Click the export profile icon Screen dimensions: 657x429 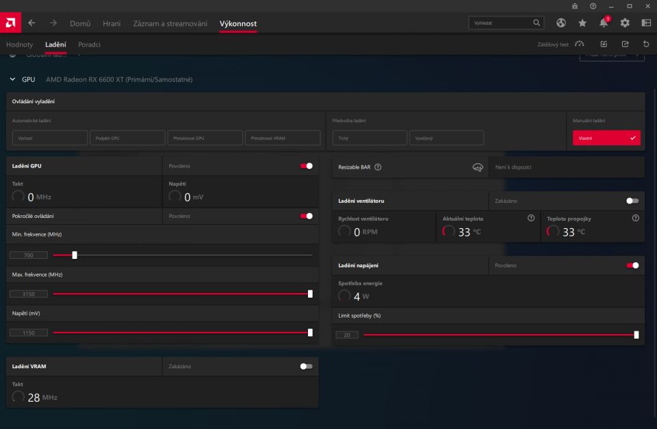pos(625,44)
